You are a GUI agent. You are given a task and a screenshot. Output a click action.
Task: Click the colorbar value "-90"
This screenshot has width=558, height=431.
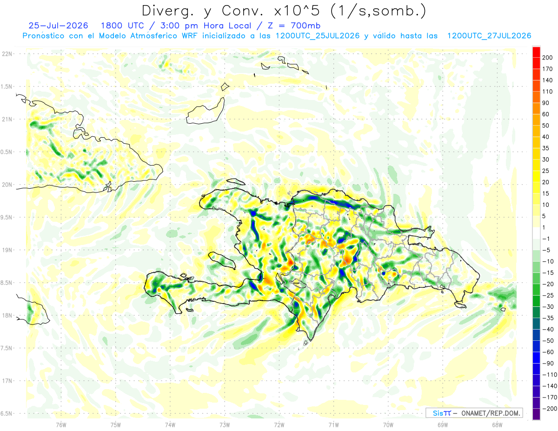point(548,364)
